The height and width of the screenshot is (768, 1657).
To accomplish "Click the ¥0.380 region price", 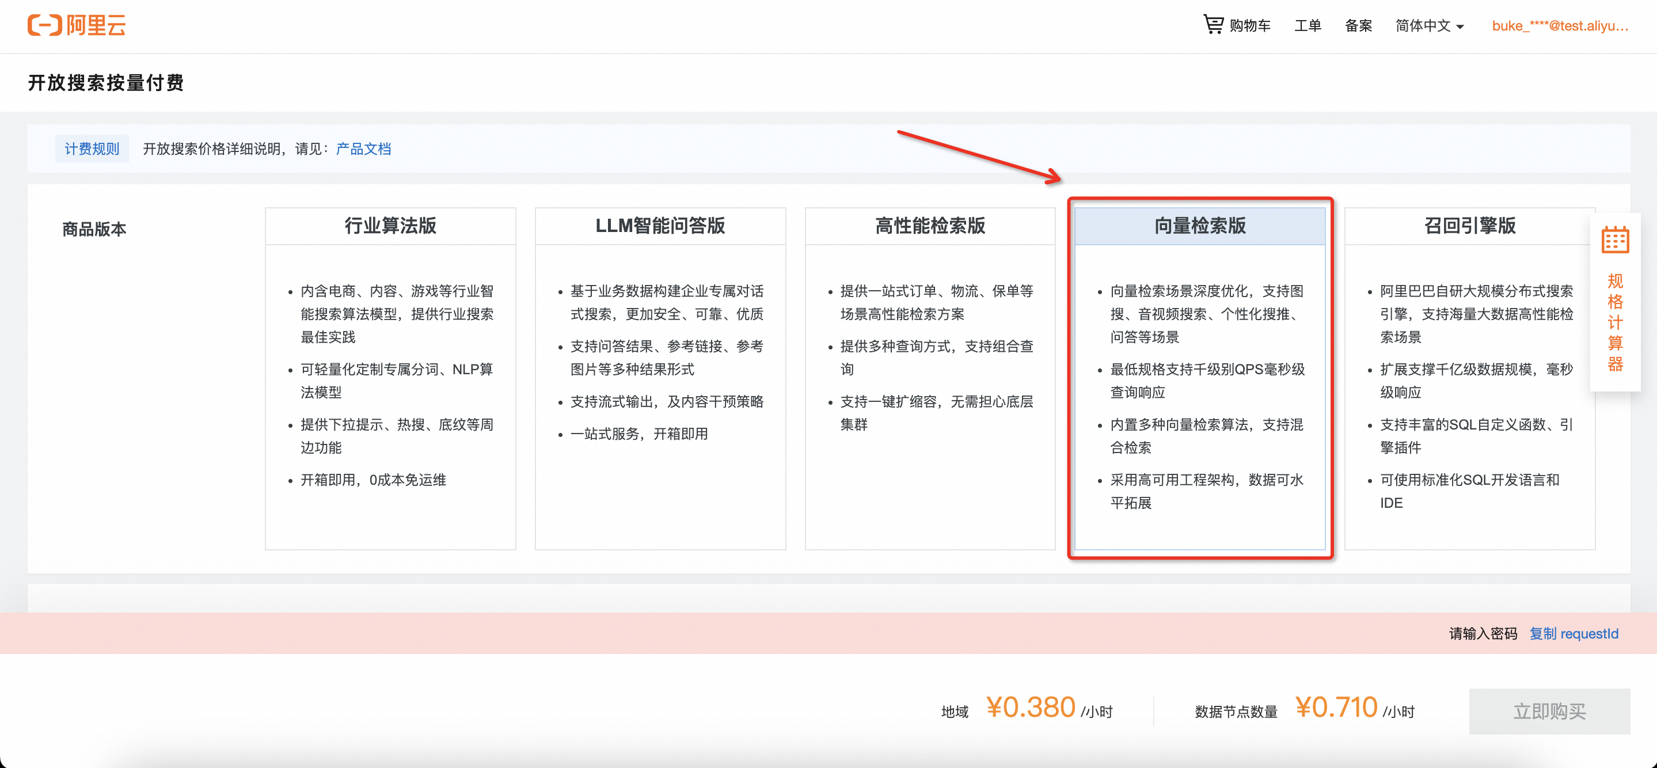I will click(x=1031, y=707).
